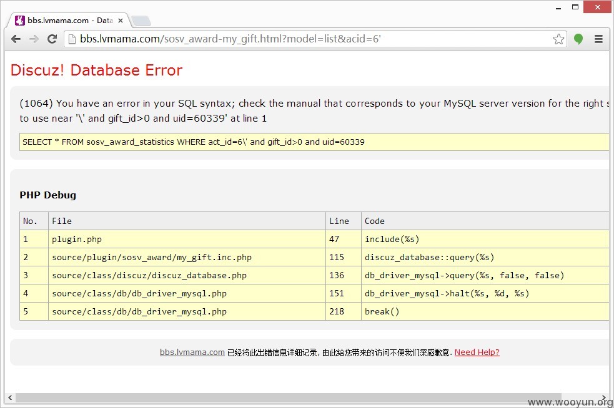Click source/plugin/sosv_award/my_gift.inc.php cell

coord(187,257)
